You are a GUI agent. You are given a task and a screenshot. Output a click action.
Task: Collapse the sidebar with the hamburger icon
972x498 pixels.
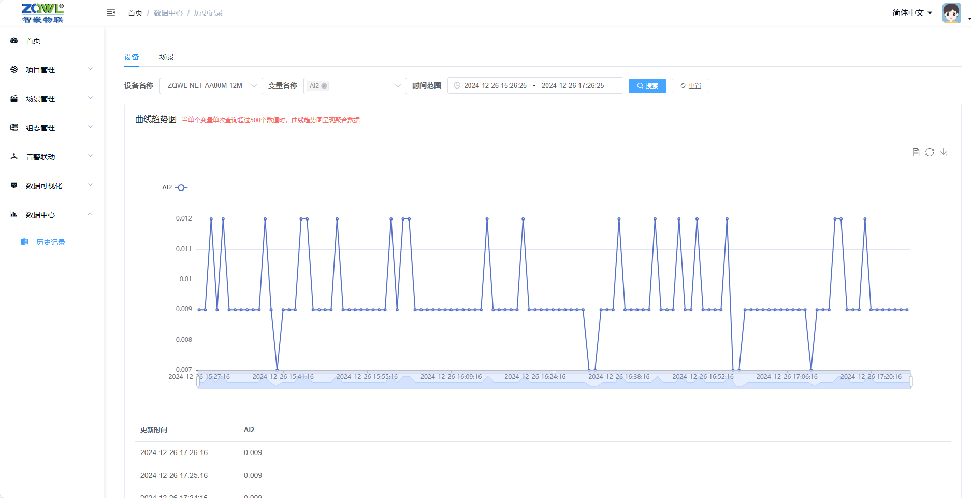[x=110, y=12]
